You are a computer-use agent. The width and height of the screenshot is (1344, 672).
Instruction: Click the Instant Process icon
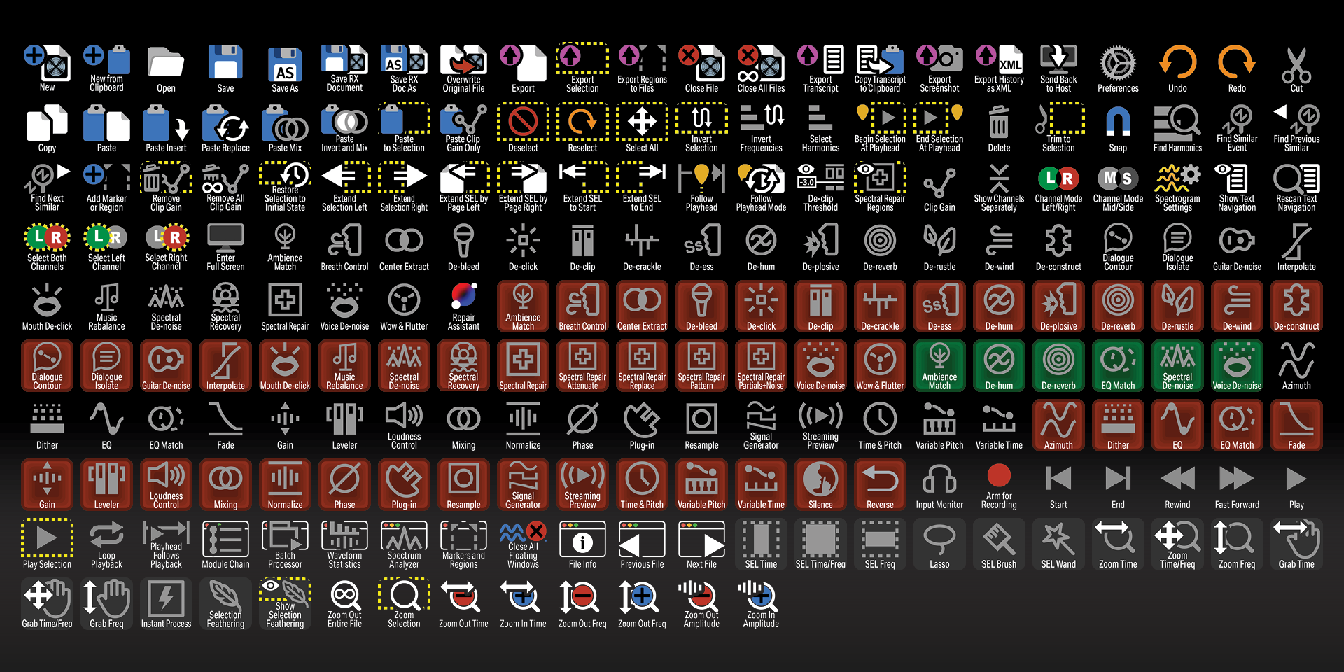coord(166,603)
